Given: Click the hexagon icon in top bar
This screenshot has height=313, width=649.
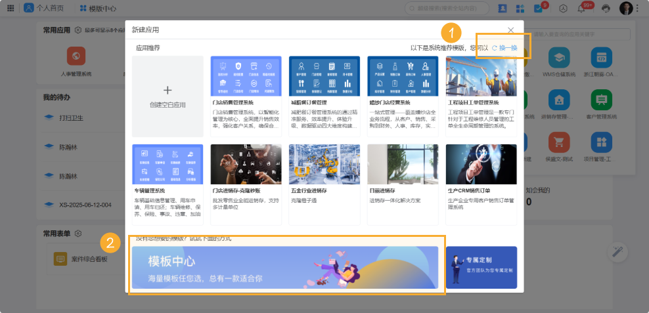Looking at the screenshot, I should [x=564, y=9].
